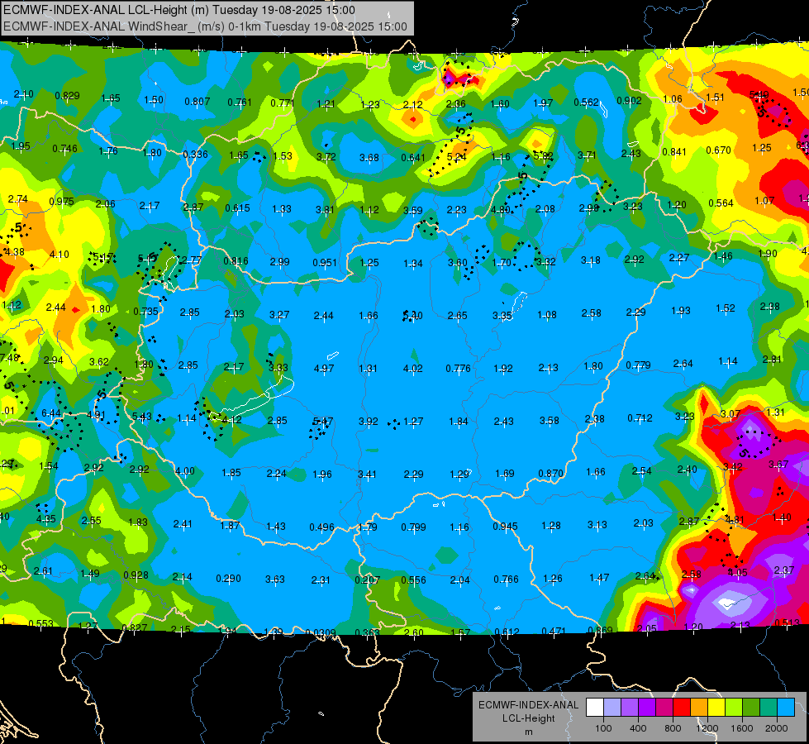Screen dimensions: 809x744
Task: Click the wind shear value 4.00
Action: point(185,471)
